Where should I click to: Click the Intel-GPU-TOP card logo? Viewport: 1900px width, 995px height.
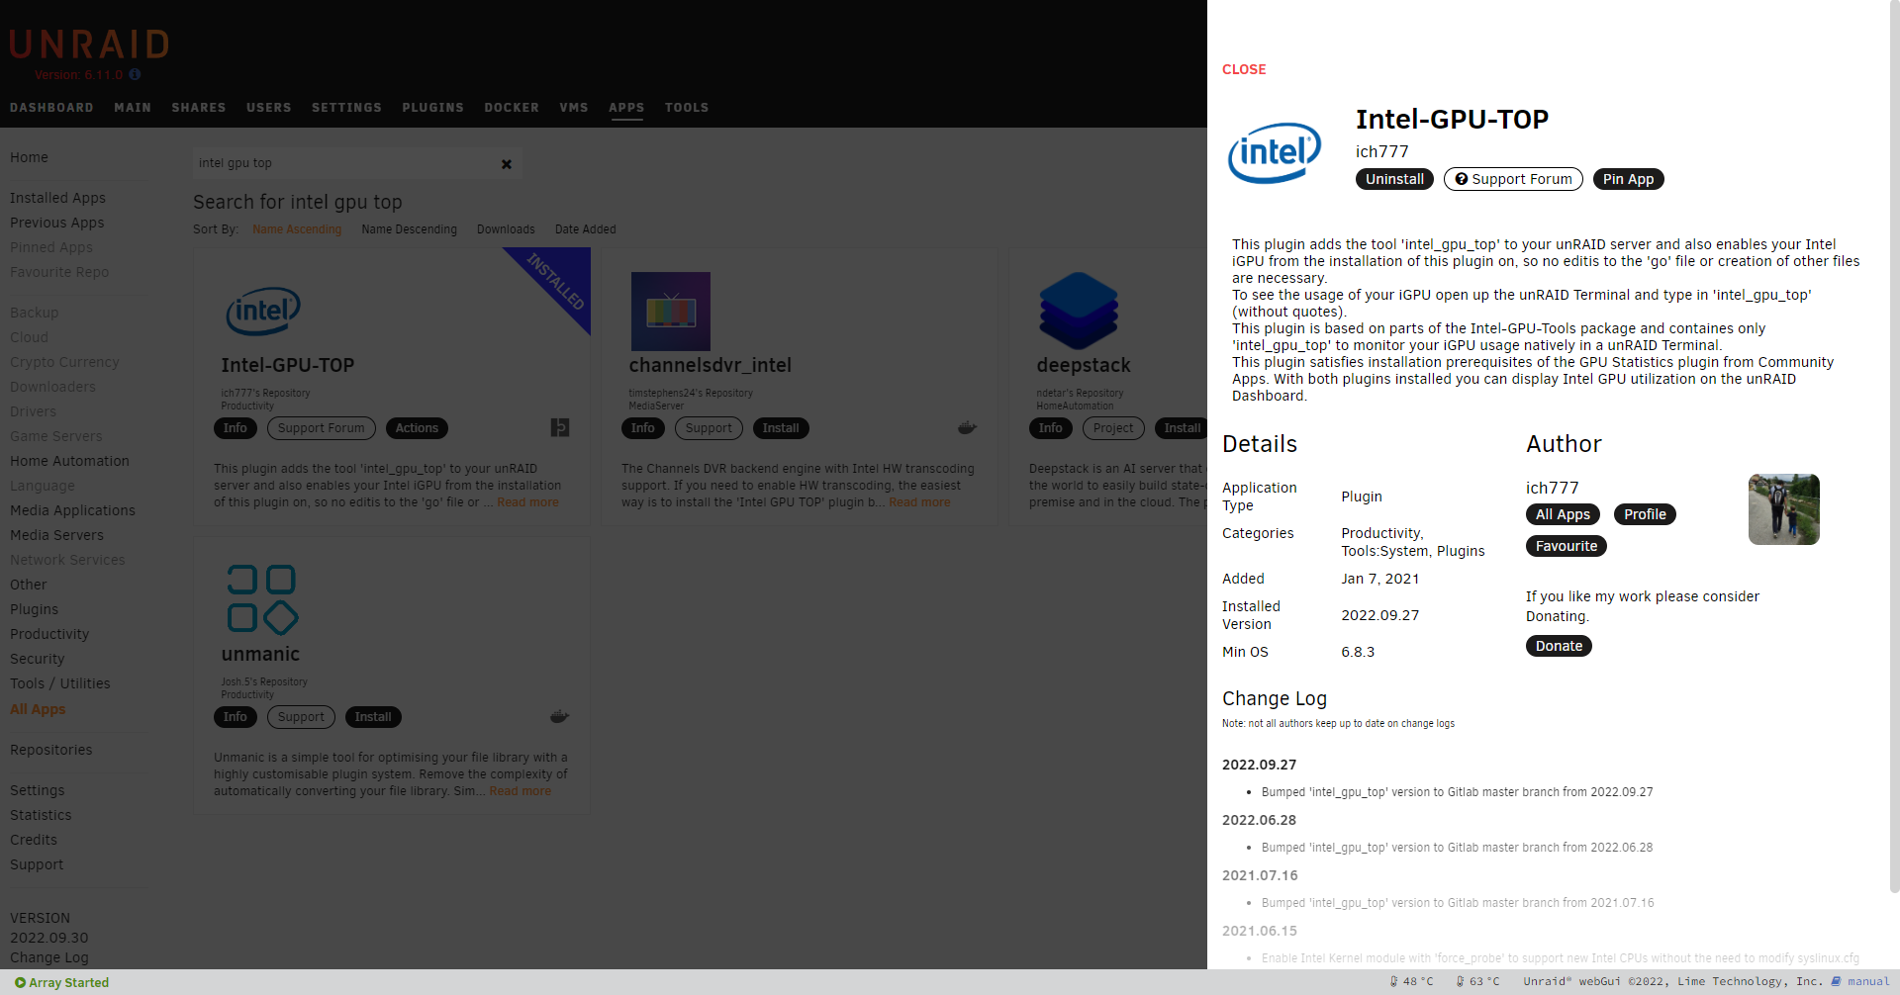263,311
